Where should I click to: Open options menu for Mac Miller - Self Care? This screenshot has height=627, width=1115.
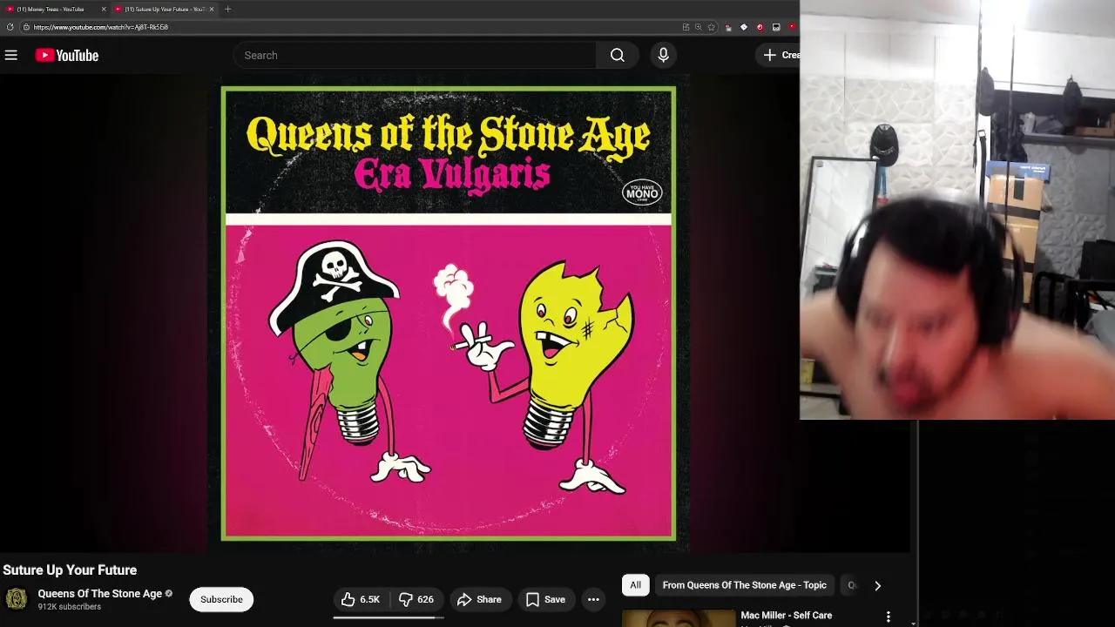[888, 617]
